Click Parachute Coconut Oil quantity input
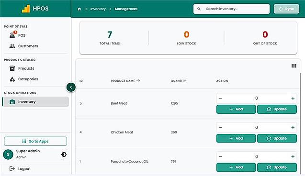The image size is (305, 176). coord(257,156)
